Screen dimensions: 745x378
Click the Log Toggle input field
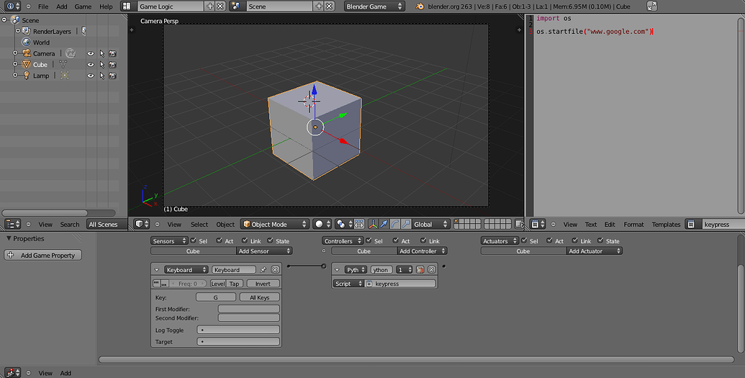238,330
